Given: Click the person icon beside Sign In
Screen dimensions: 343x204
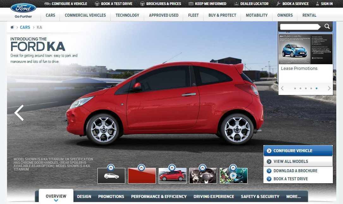Looking at the screenshot, I should pos(317,4).
